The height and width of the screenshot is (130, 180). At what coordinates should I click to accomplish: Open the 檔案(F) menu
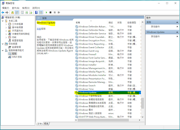tap(6, 8)
